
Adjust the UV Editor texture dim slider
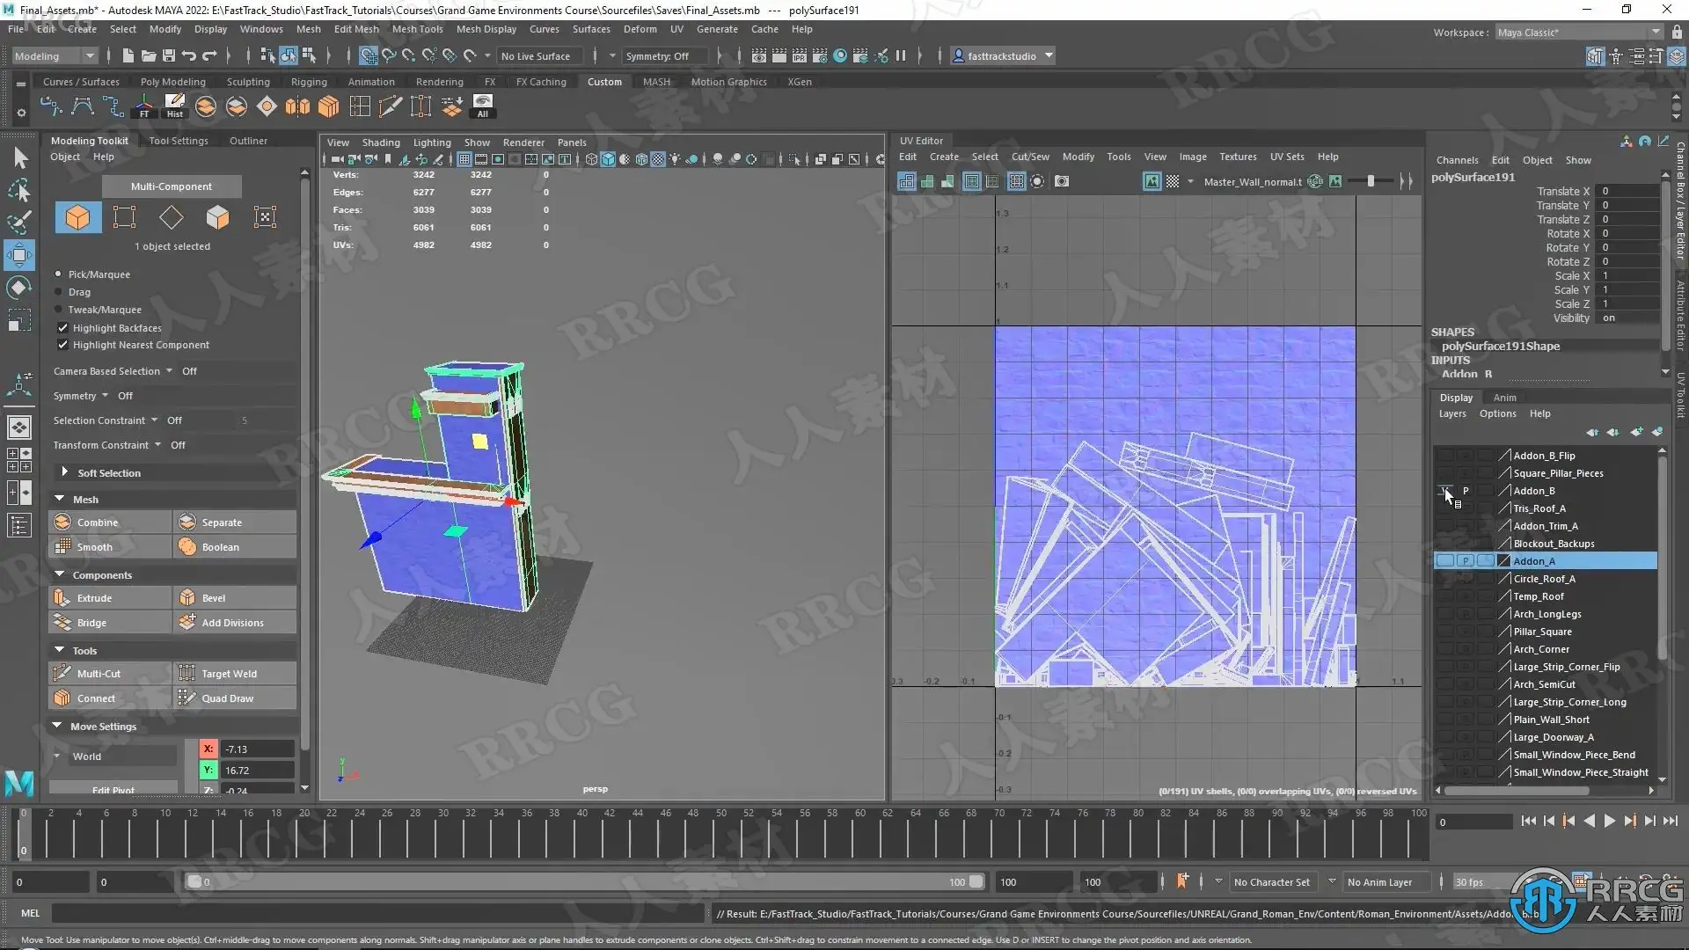point(1370,181)
